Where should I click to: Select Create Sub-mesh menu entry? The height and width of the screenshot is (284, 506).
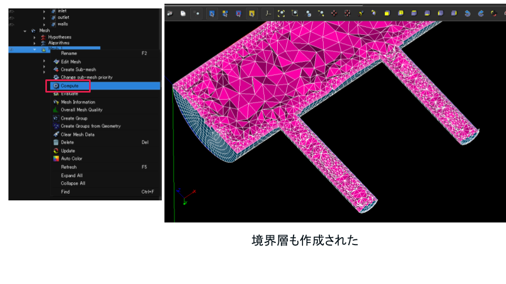pos(78,69)
